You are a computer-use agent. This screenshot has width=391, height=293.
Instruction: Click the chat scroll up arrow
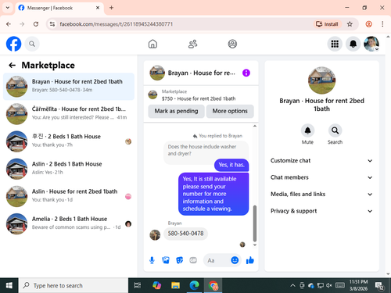(x=255, y=126)
